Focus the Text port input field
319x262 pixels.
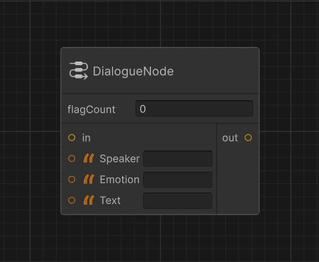coord(178,200)
